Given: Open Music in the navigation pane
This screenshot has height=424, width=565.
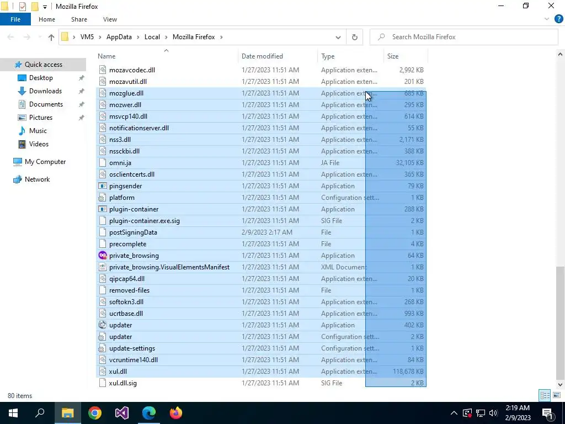Looking at the screenshot, I should point(38,131).
